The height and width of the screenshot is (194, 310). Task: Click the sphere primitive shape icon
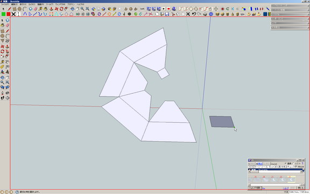pos(222,14)
